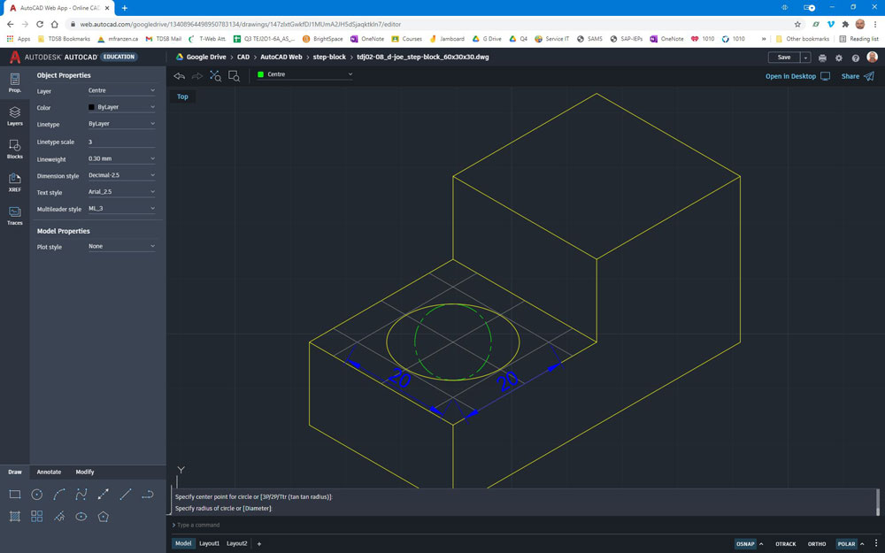This screenshot has width=885, height=553.
Task: Turn on OTRACK in status bar
Action: pyautogui.click(x=785, y=544)
